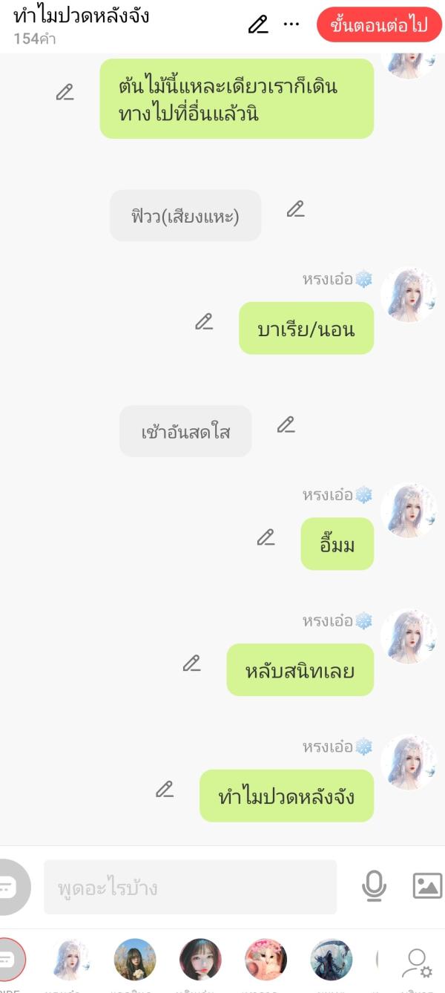445x993 pixels.
Task: Tap the title edit pencil icon
Action: [258, 24]
